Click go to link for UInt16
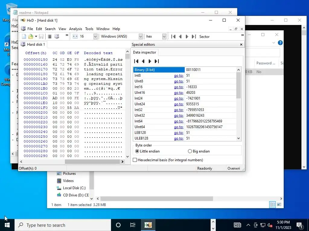The image size is (309, 231). tap(179, 93)
